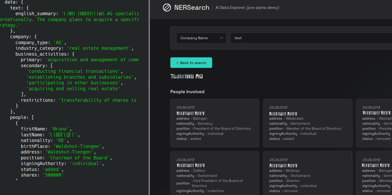Click the splitter handle between the two panels

149,85
